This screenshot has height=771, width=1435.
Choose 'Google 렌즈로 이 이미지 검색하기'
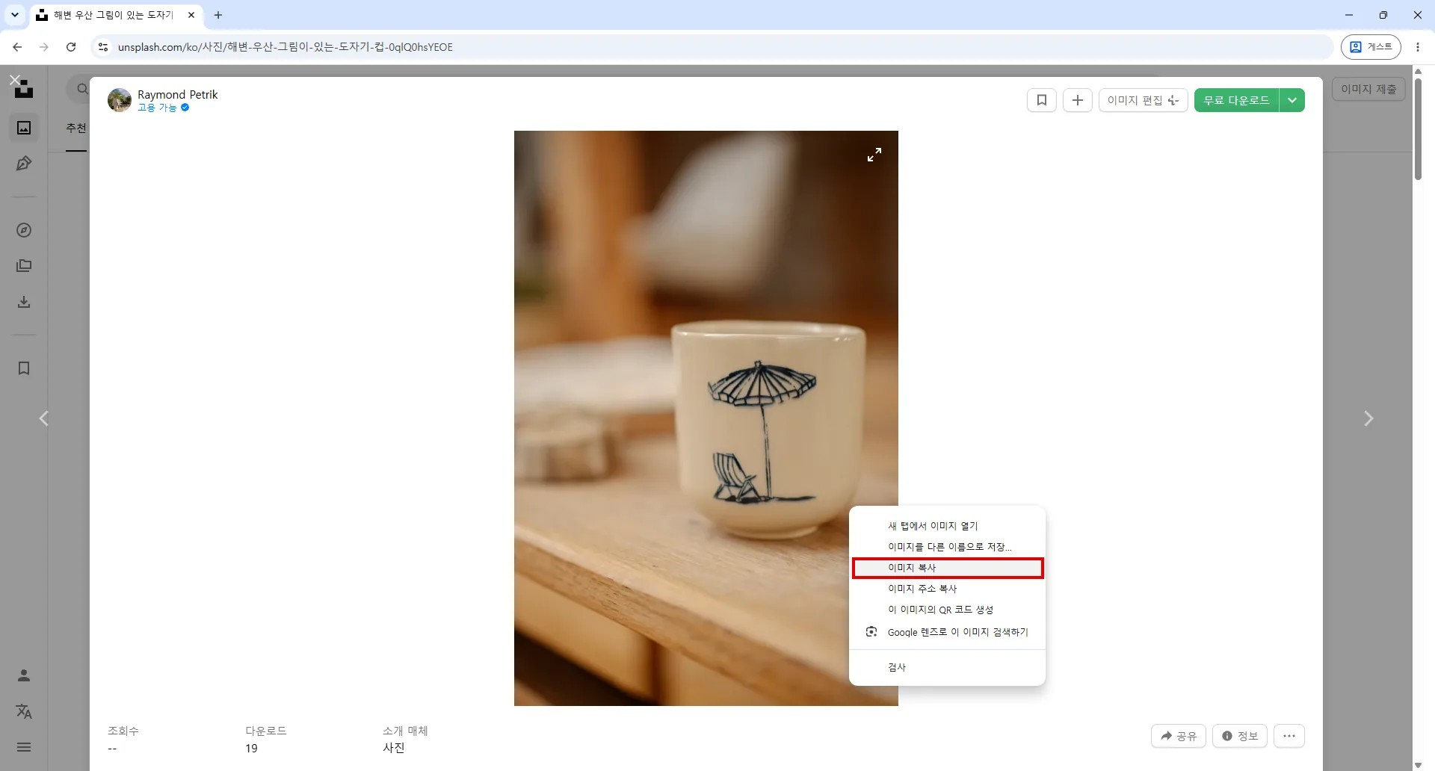[947, 632]
